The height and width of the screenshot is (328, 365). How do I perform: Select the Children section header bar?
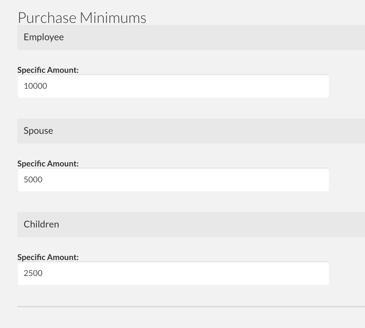click(x=191, y=224)
